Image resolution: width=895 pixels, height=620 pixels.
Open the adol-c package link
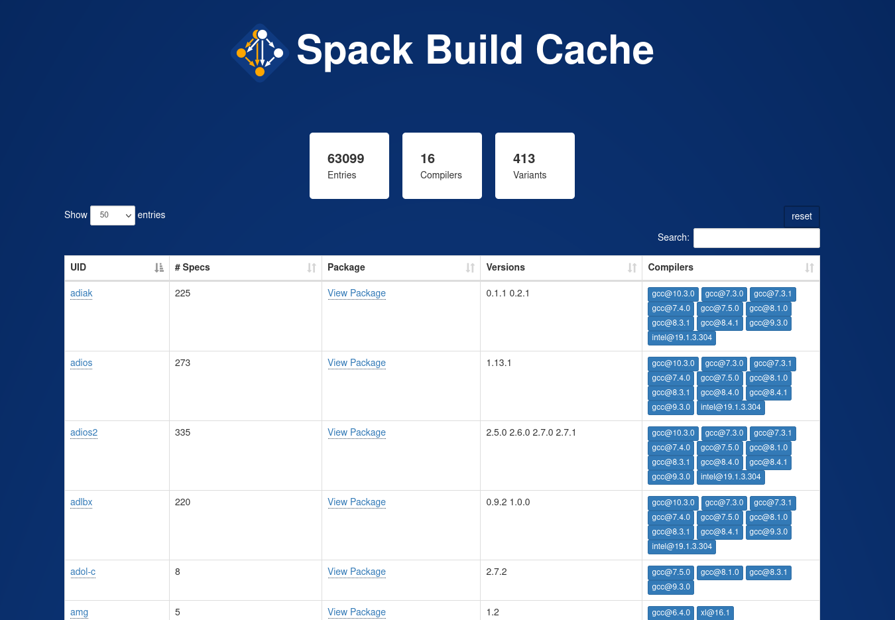(83, 572)
